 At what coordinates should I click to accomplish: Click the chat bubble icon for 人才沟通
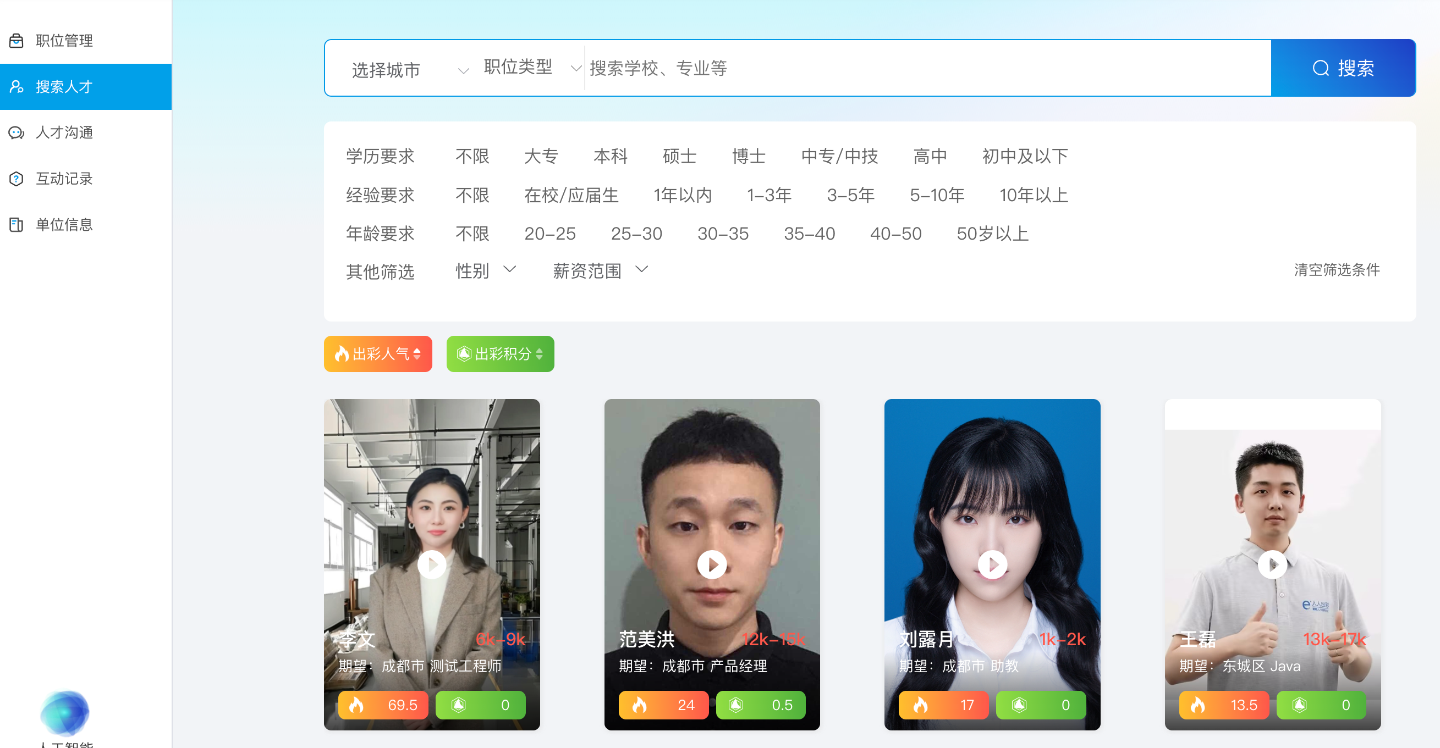(x=16, y=132)
